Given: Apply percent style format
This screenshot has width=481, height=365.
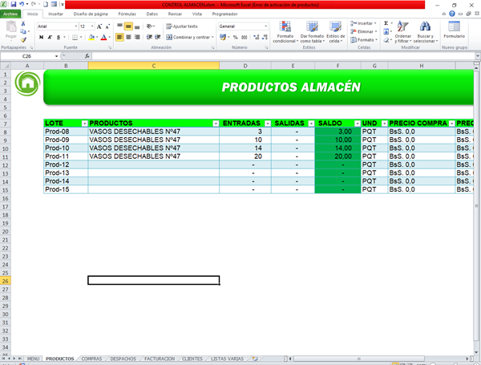Looking at the screenshot, I should click(x=235, y=38).
